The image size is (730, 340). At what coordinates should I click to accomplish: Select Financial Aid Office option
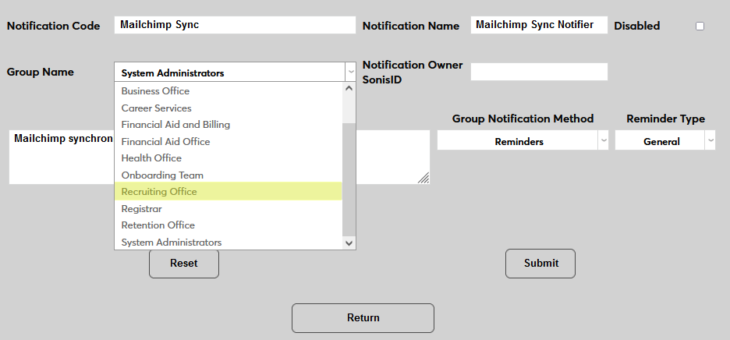(x=228, y=142)
